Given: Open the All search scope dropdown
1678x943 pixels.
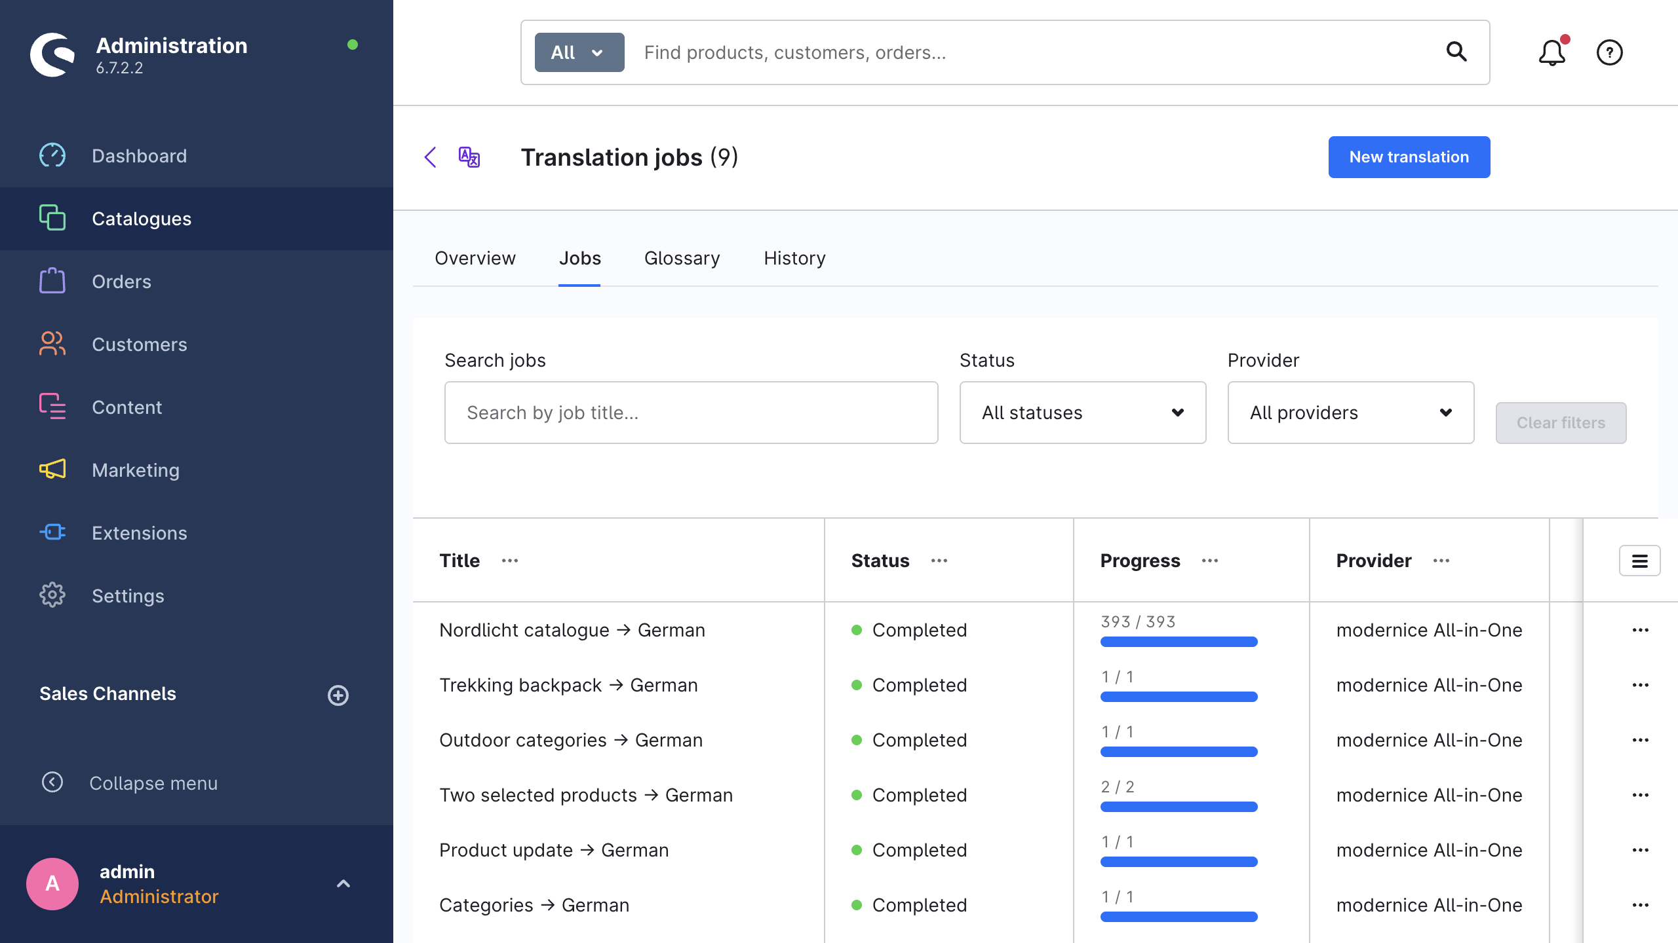Looking at the screenshot, I should 579,52.
